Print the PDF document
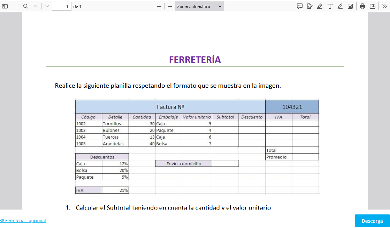The height and width of the screenshot is (228, 390). pyautogui.click(x=362, y=6)
